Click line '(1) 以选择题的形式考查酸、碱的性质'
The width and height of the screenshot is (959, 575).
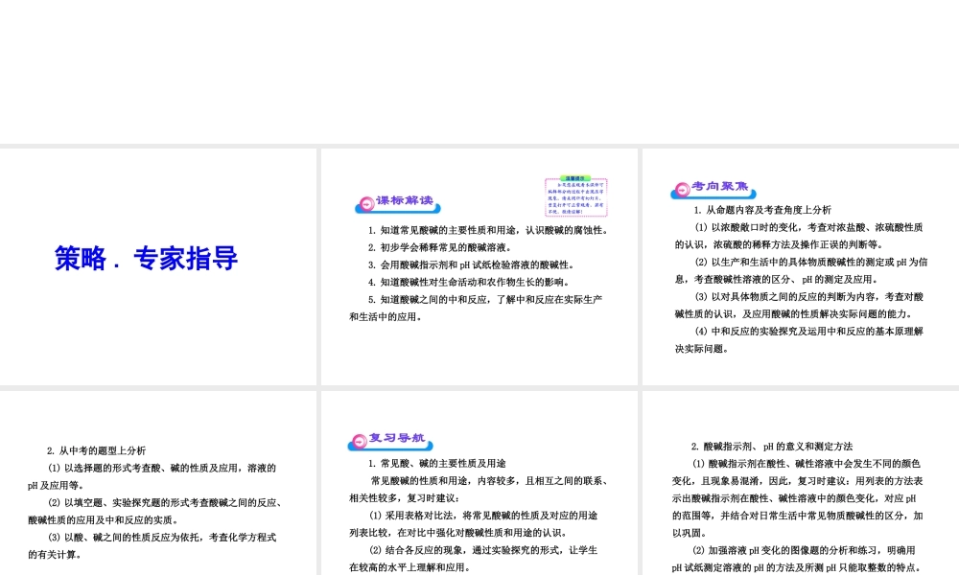(162, 468)
